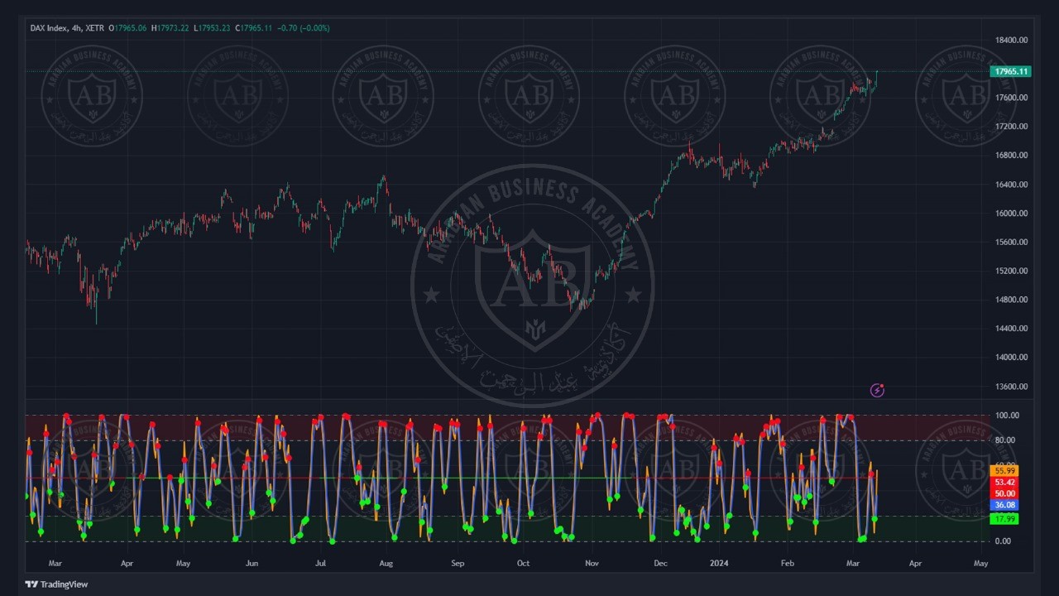
Task: Click the current price label 17965.11
Action: (1010, 71)
